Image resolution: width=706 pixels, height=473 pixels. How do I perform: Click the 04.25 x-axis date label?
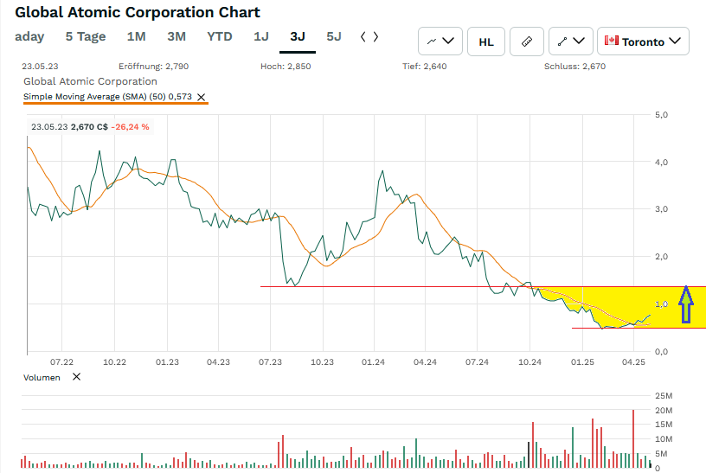(x=633, y=361)
